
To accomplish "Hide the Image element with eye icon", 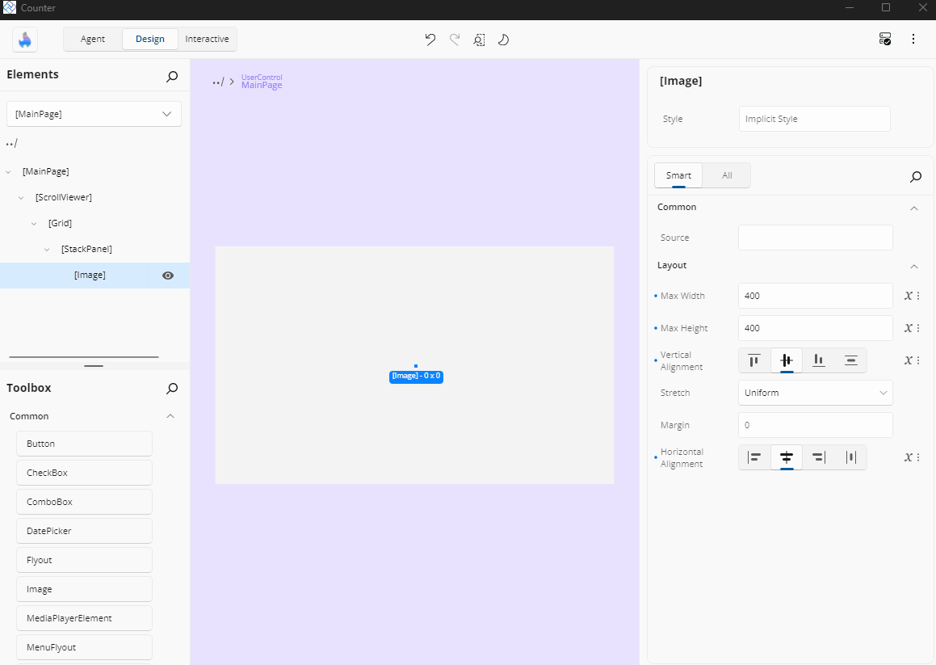I will [168, 276].
